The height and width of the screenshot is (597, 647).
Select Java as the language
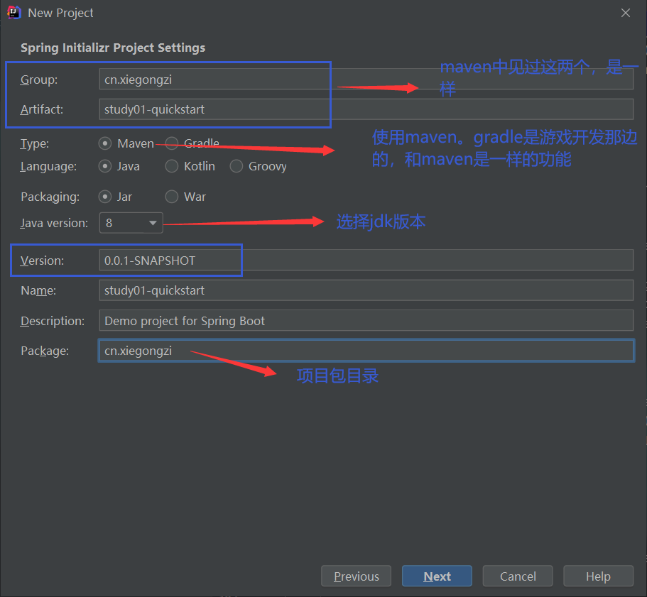[x=105, y=166]
